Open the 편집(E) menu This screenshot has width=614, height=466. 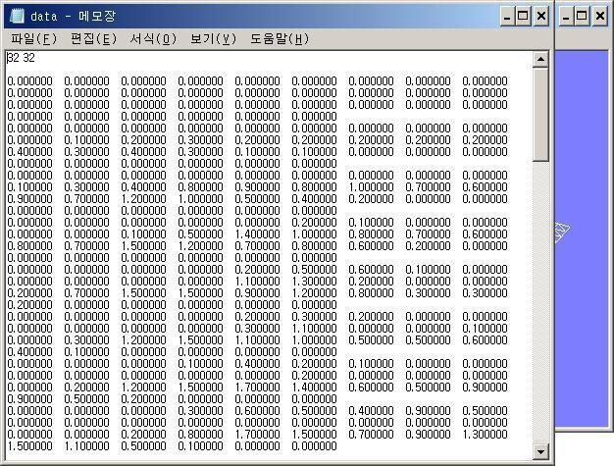[x=93, y=39]
